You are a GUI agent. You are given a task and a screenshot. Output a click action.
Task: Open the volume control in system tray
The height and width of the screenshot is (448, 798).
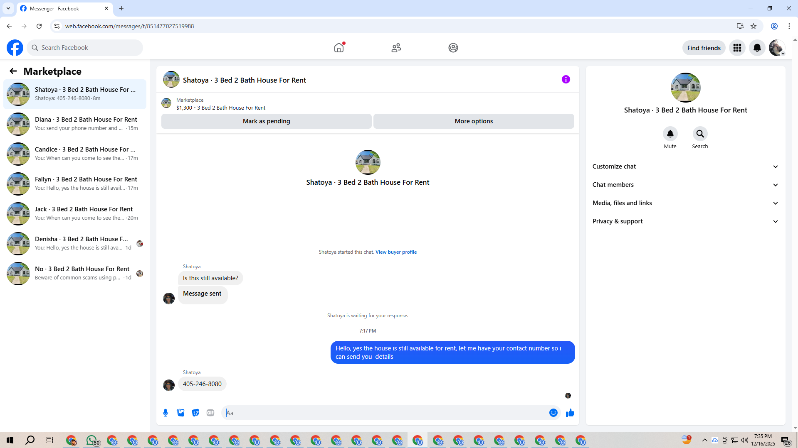click(x=745, y=440)
